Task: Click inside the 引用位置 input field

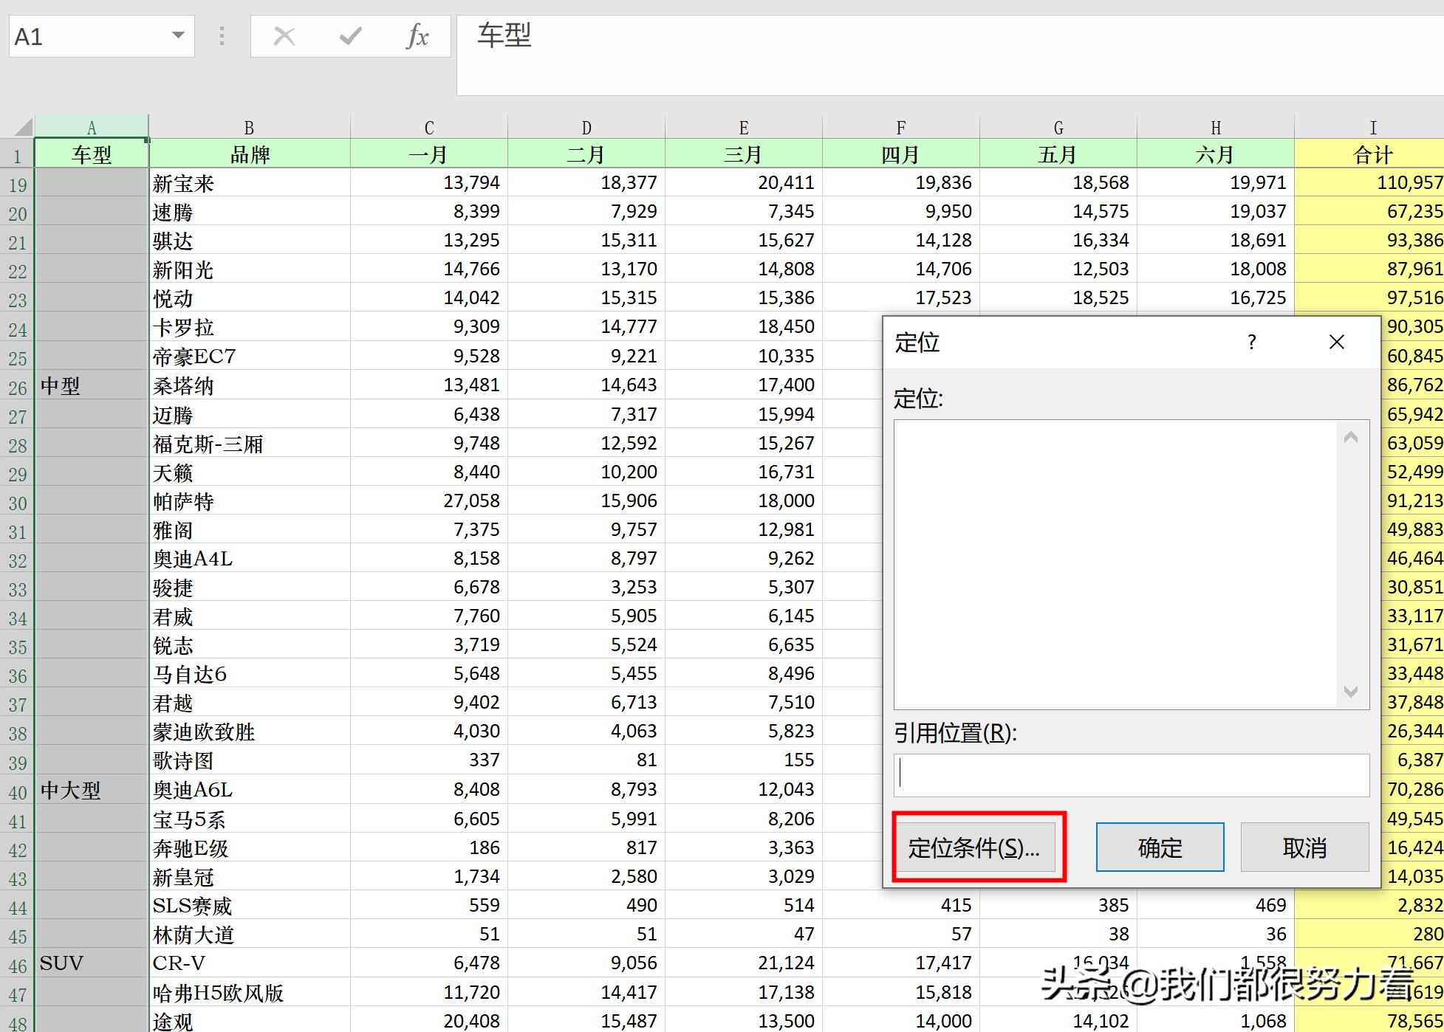Action: (1130, 775)
